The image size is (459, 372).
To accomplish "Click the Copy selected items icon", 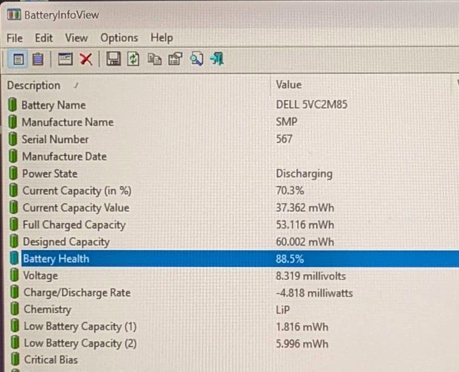I will coord(154,59).
